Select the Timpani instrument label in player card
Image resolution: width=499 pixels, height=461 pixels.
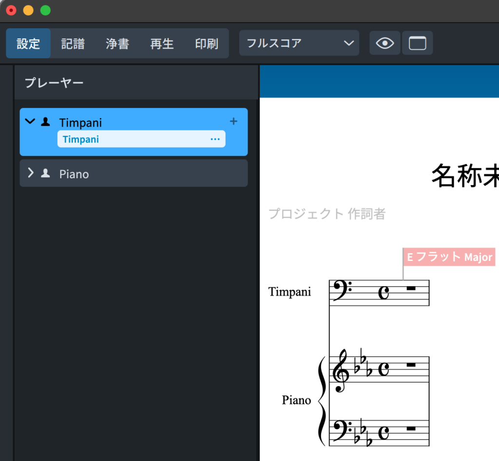coord(81,139)
